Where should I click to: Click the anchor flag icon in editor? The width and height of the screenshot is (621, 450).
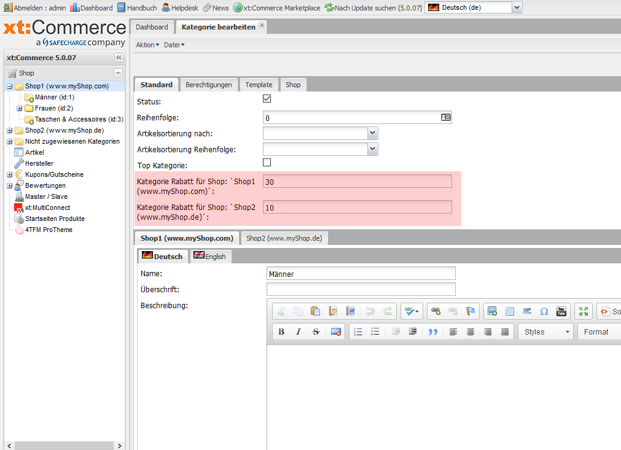tap(471, 311)
